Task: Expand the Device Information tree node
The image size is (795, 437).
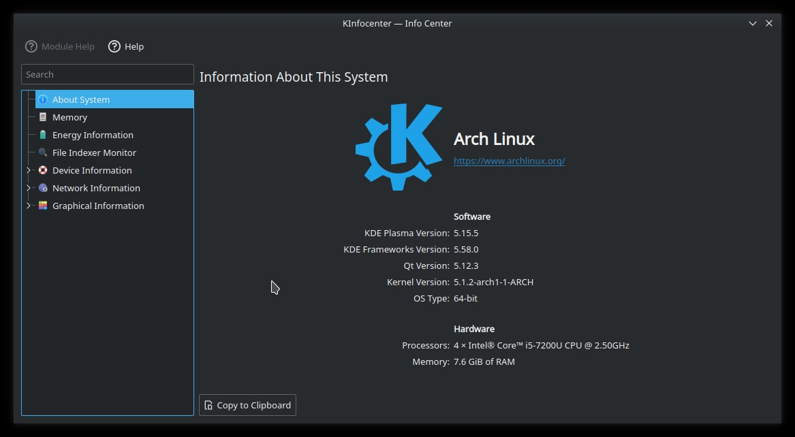Action: tap(29, 170)
